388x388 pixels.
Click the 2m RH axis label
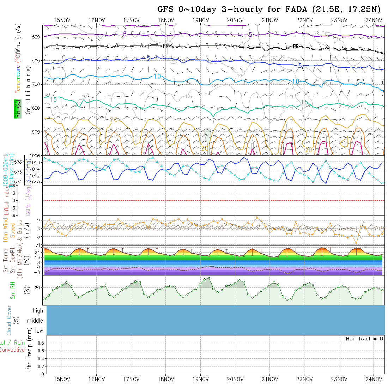click(x=13, y=290)
